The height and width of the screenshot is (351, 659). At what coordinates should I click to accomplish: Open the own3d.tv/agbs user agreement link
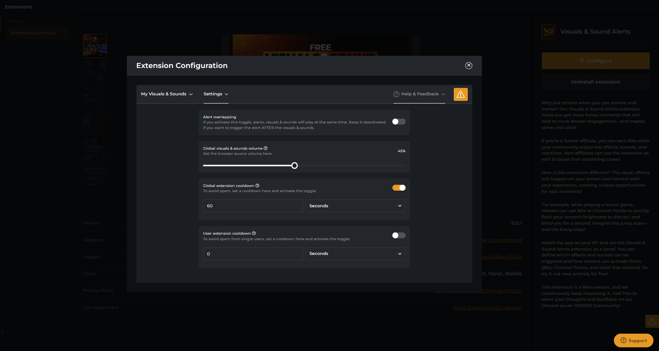click(487, 307)
